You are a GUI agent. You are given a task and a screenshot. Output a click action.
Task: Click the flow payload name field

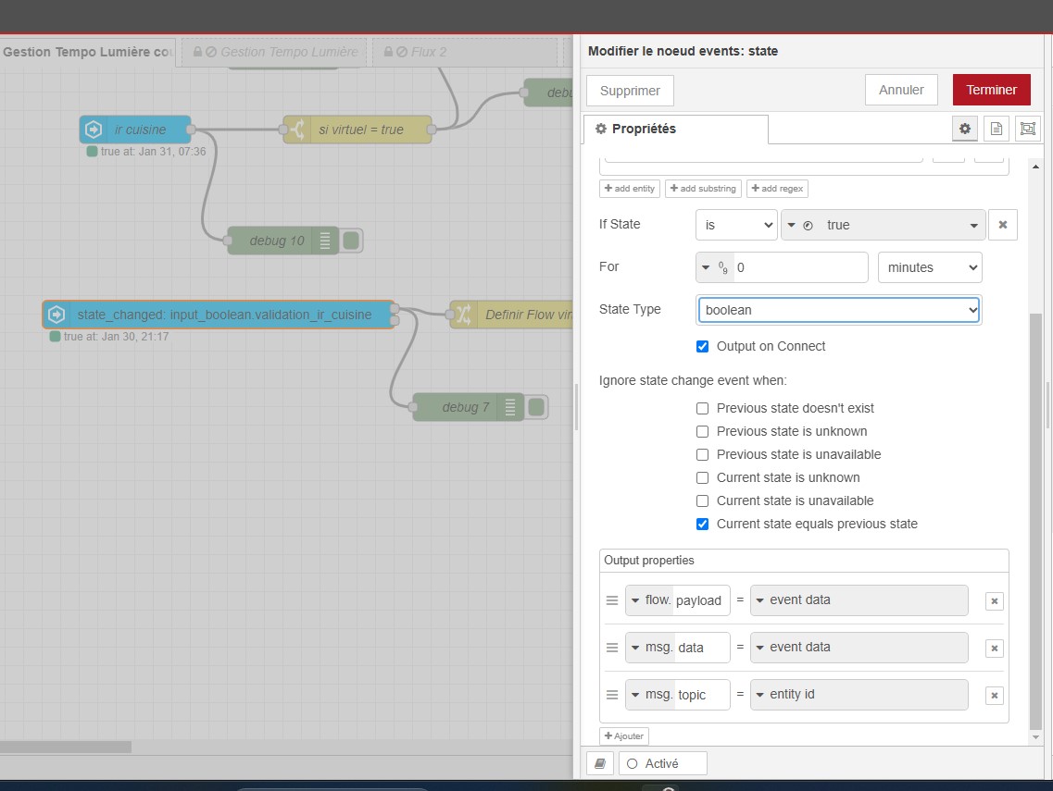[x=700, y=600]
